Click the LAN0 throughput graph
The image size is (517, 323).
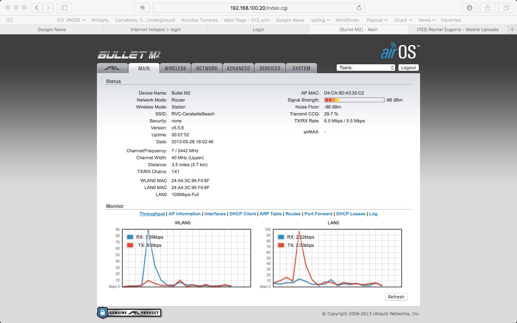(x=337, y=258)
